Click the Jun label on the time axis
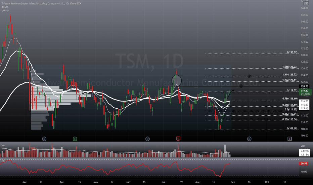Screen dimensions: 313x185 [128, 182]
